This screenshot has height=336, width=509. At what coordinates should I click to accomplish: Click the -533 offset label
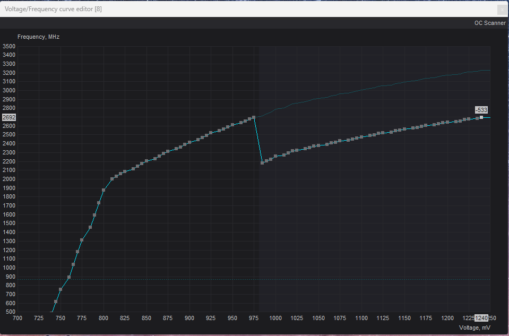pyautogui.click(x=481, y=110)
